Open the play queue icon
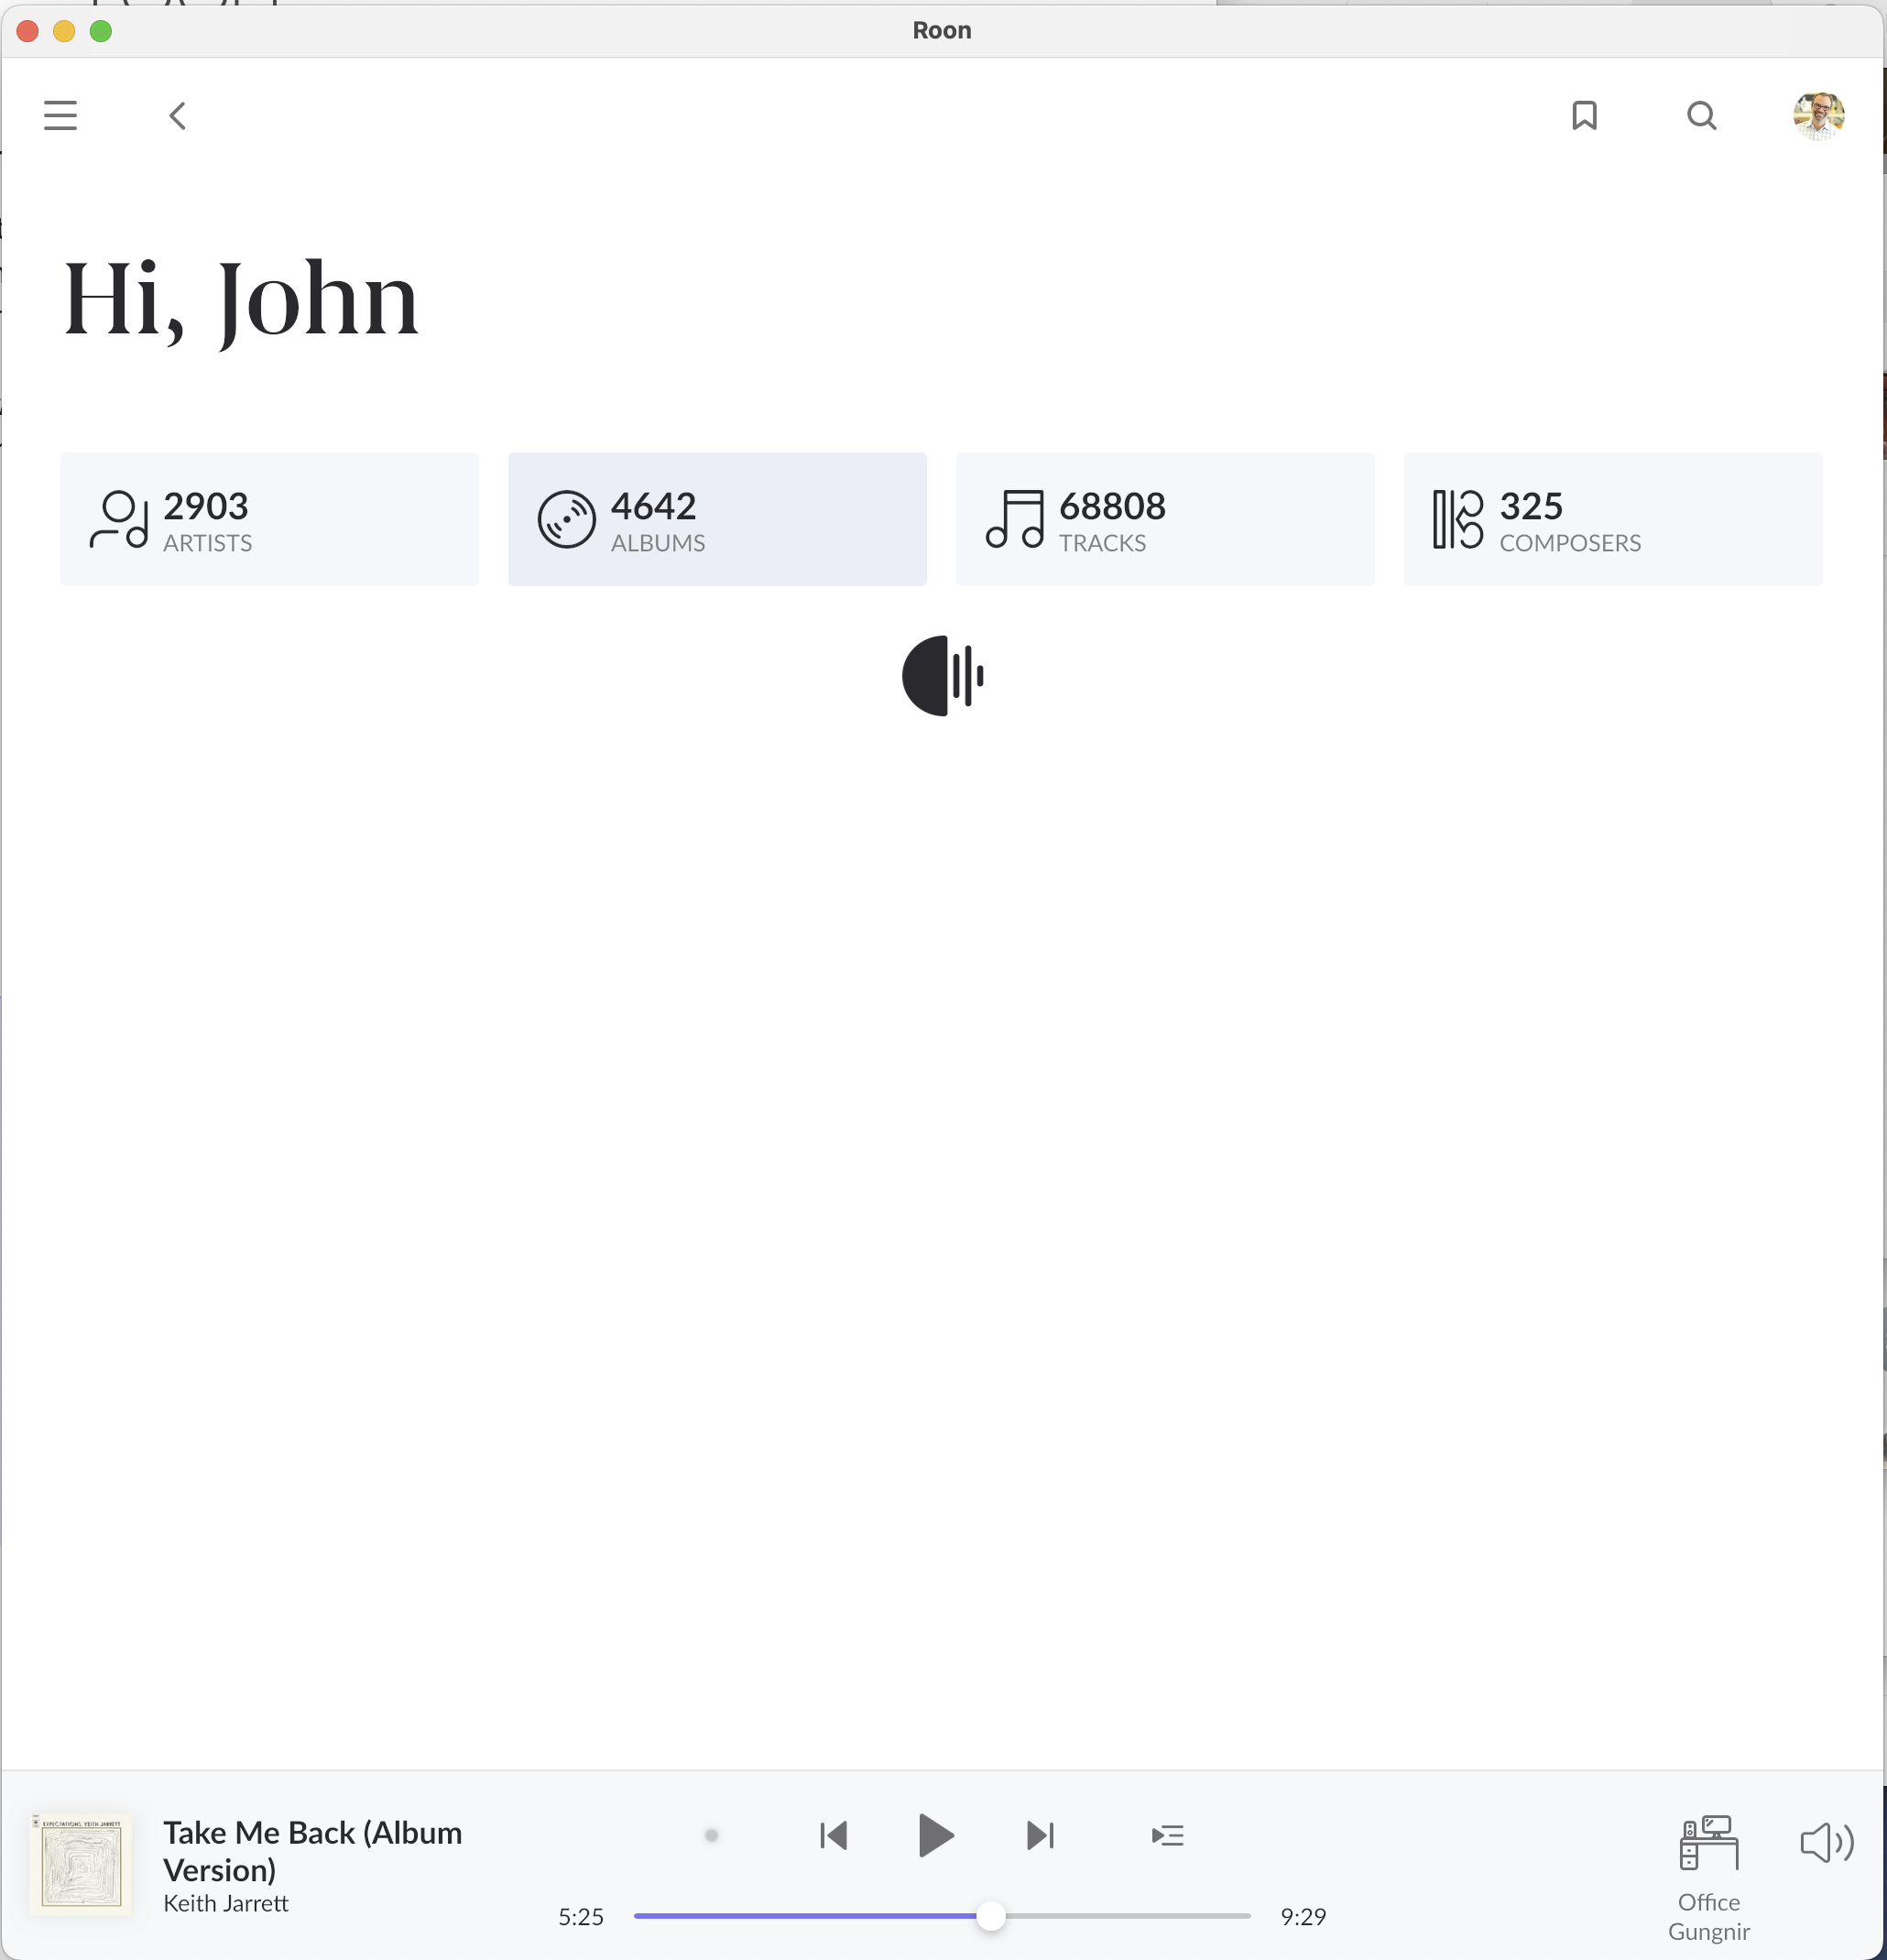 1167,1835
